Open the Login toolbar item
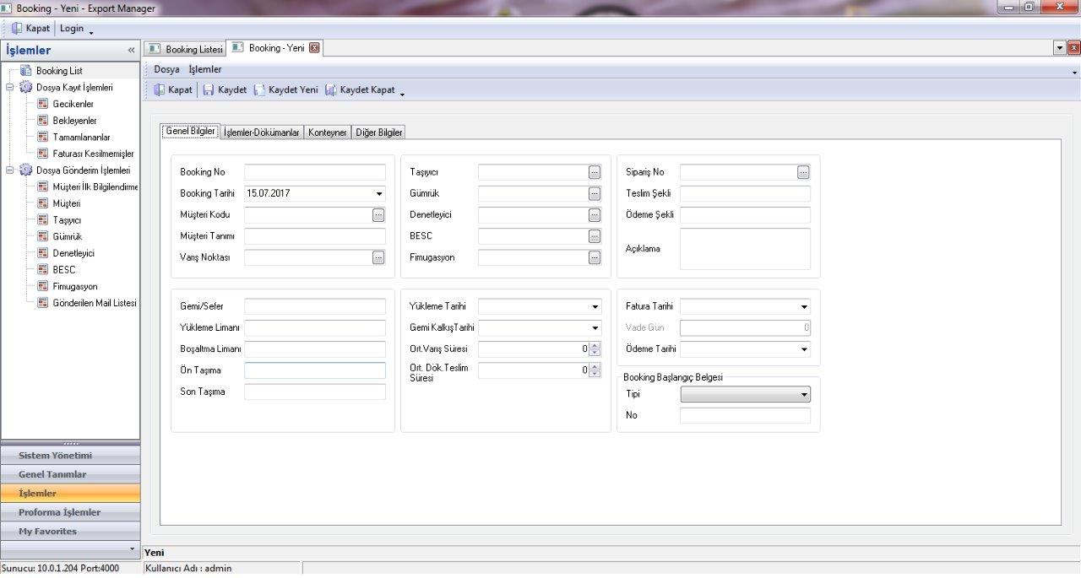Screen dimensions: 1081x578 coord(72,29)
